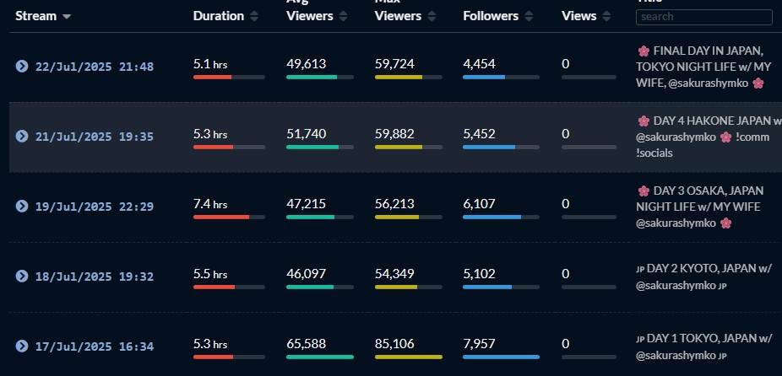Select the 59,882 max viewers value
The width and height of the screenshot is (782, 376).
click(394, 133)
